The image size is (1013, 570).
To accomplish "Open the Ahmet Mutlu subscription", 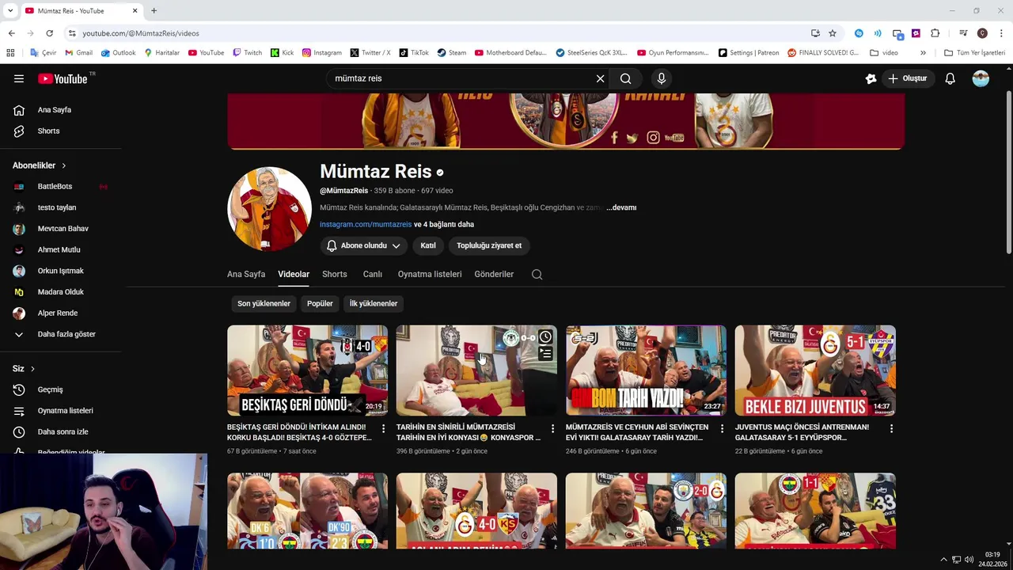I will coord(60,249).
